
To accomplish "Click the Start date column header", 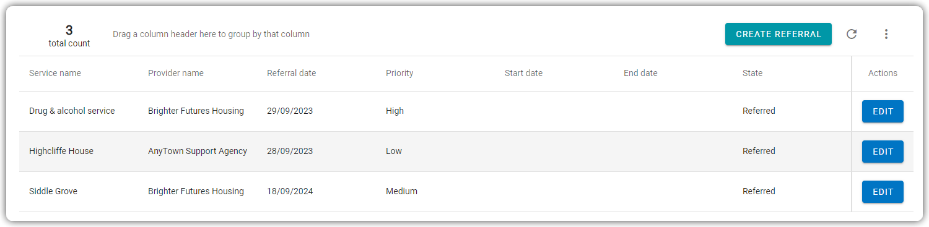I will coord(523,73).
